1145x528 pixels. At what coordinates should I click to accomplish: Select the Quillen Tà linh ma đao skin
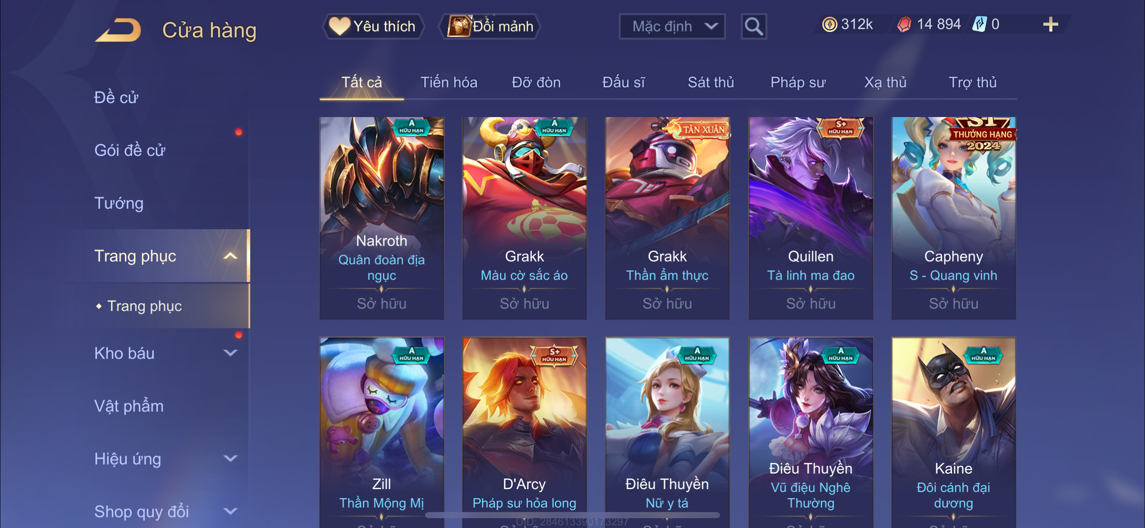810,218
